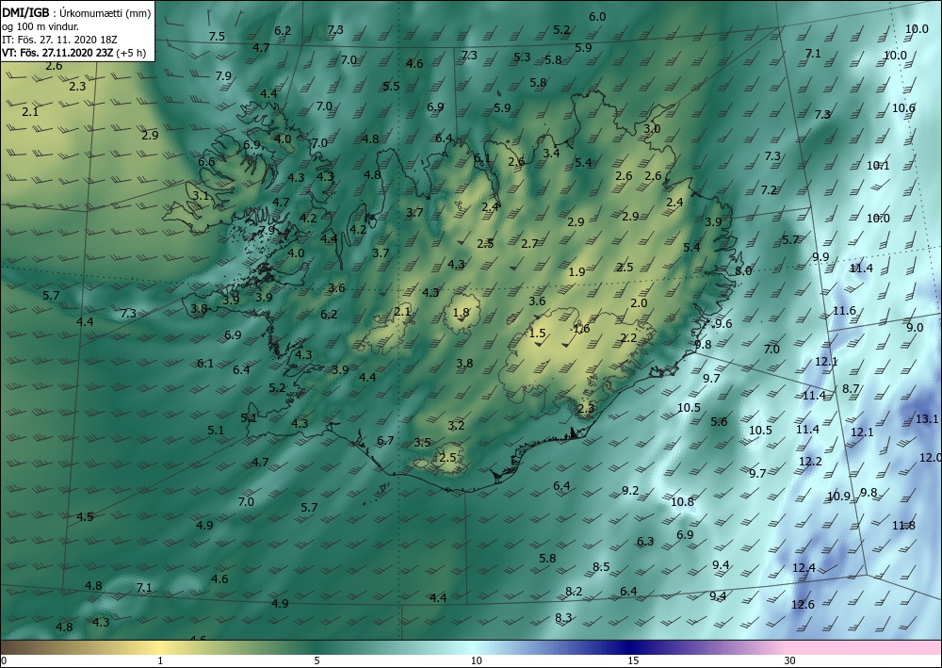The width and height of the screenshot is (942, 668).
Task: Click the 8.0 value on the east coast
Action: pyautogui.click(x=743, y=271)
